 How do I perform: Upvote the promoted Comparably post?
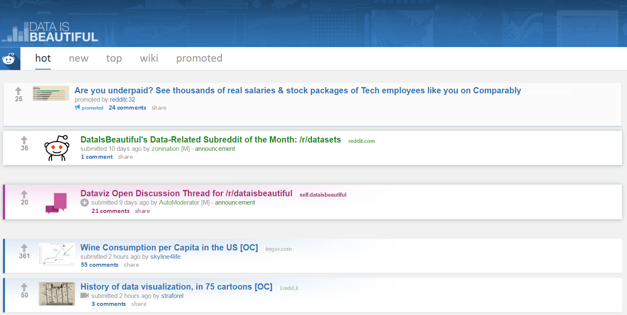[x=18, y=91]
